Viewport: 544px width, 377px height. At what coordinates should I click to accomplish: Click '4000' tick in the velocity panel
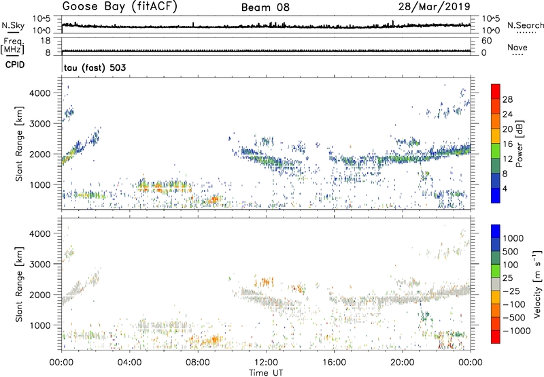coord(39,233)
